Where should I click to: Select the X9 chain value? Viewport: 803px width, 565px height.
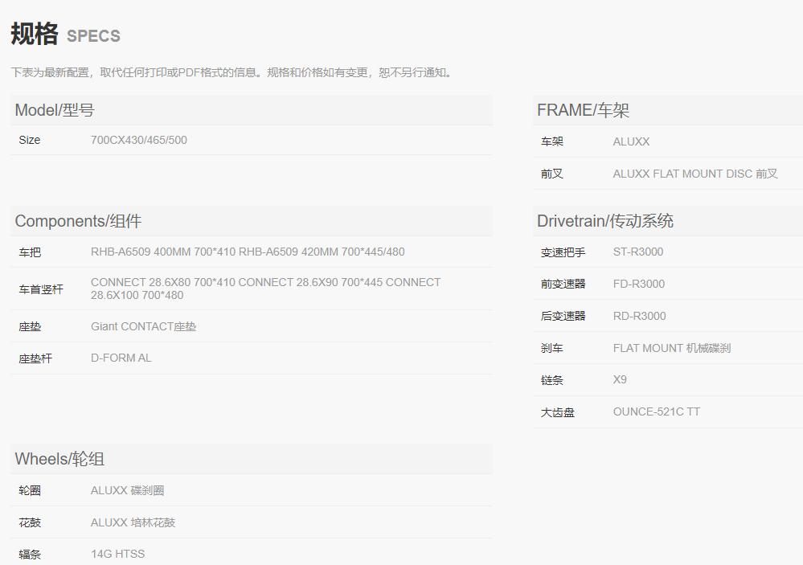click(620, 379)
